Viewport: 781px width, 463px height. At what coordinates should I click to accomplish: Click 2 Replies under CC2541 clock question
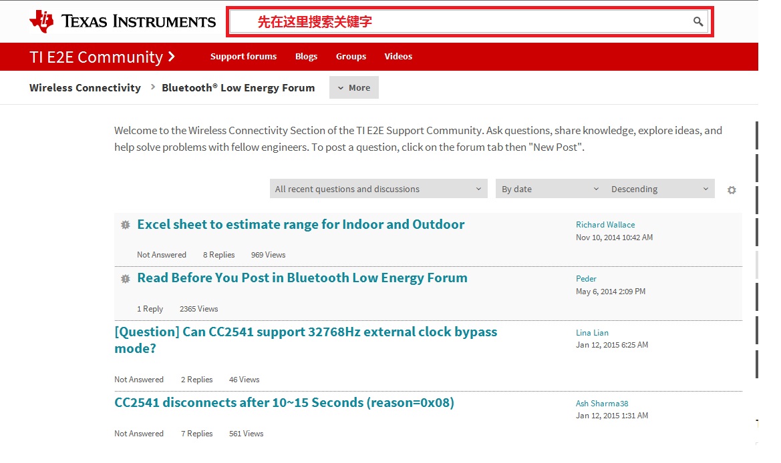tap(196, 380)
